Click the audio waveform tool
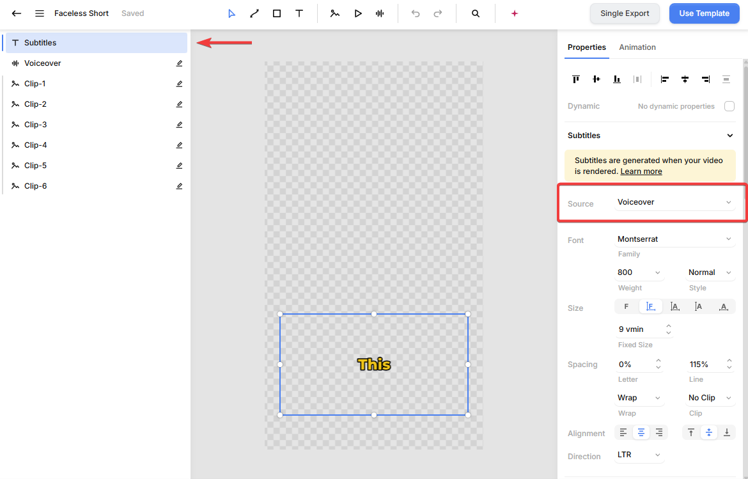748x479 pixels. tap(380, 13)
